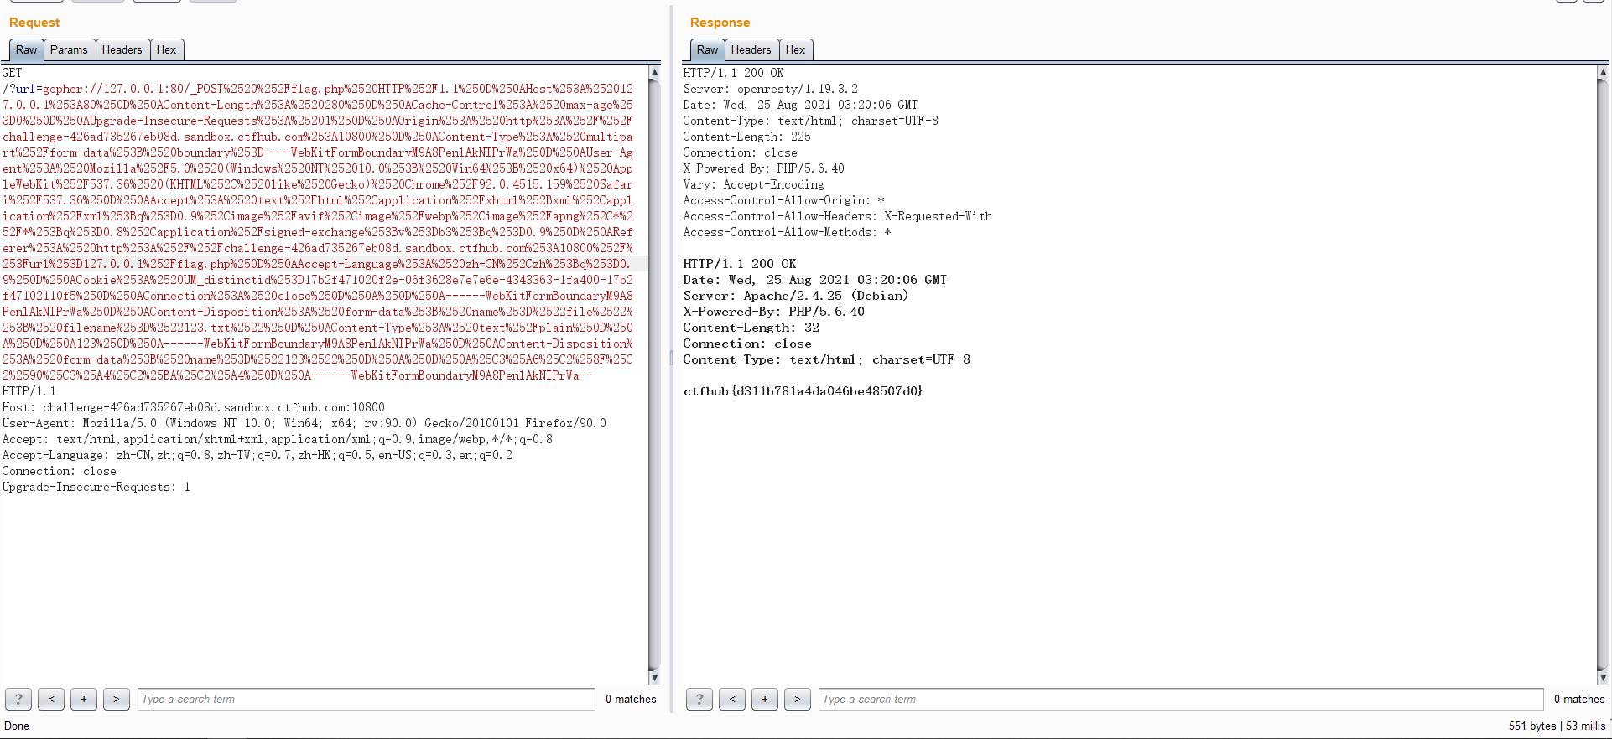1612x739 pixels.
Task: Click response '0 matches' counter
Action: pos(1579,699)
